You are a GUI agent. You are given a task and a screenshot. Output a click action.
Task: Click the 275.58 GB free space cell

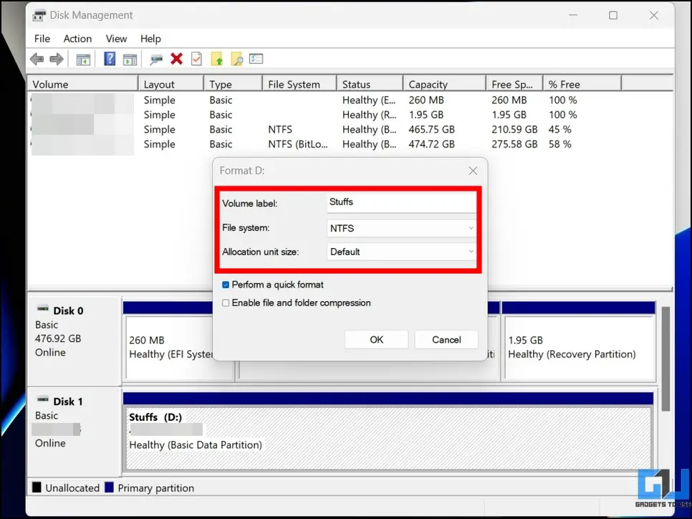coord(514,144)
